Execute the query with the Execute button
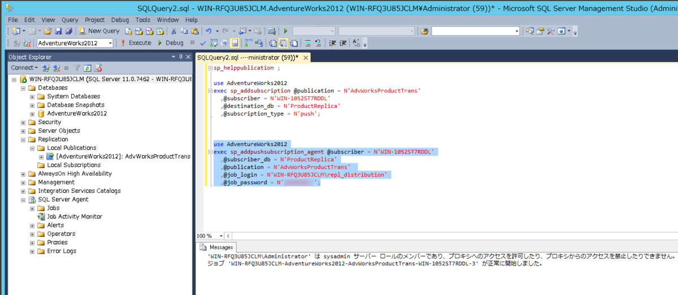The width and height of the screenshot is (678, 295). (136, 43)
